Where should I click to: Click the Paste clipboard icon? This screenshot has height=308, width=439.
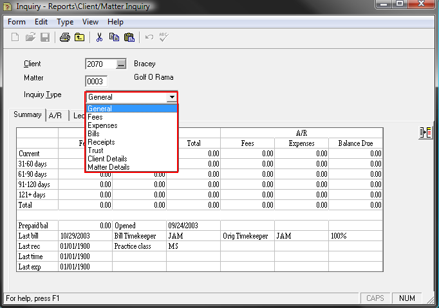click(129, 37)
